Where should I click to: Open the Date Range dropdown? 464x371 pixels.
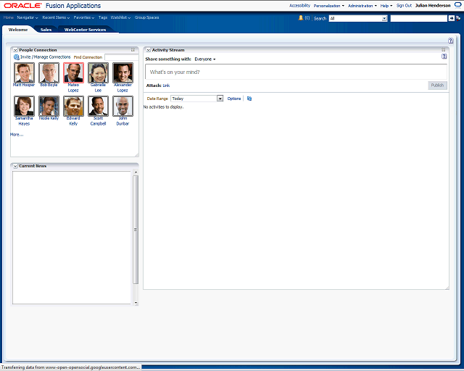pos(220,99)
